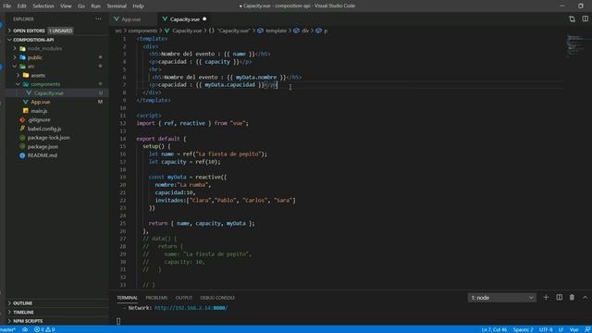Open package.json file
The width and height of the screenshot is (592, 333).
pyautogui.click(x=43, y=146)
